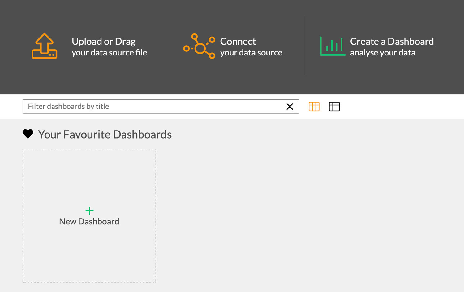Click the orange upload arrow icon

click(45, 46)
